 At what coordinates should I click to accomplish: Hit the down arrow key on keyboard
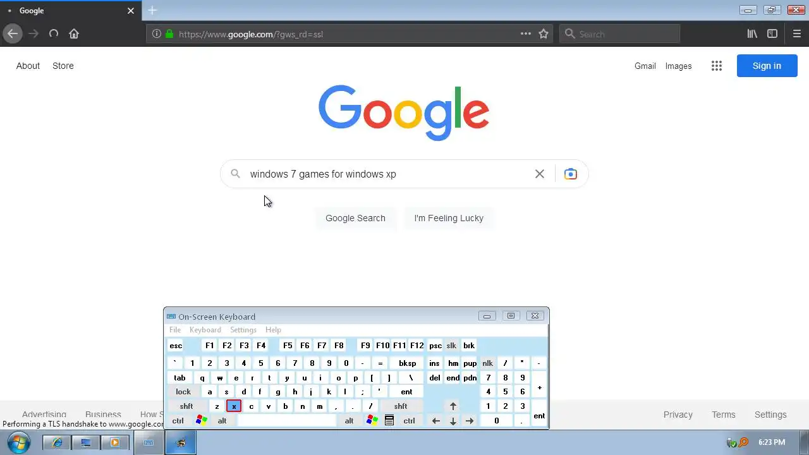tap(453, 421)
